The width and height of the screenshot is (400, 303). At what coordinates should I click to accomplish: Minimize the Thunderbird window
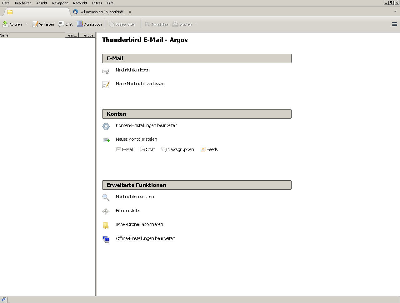(x=386, y=3)
